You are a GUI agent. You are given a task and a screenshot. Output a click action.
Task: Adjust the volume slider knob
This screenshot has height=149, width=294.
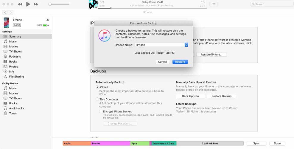coord(50,4)
